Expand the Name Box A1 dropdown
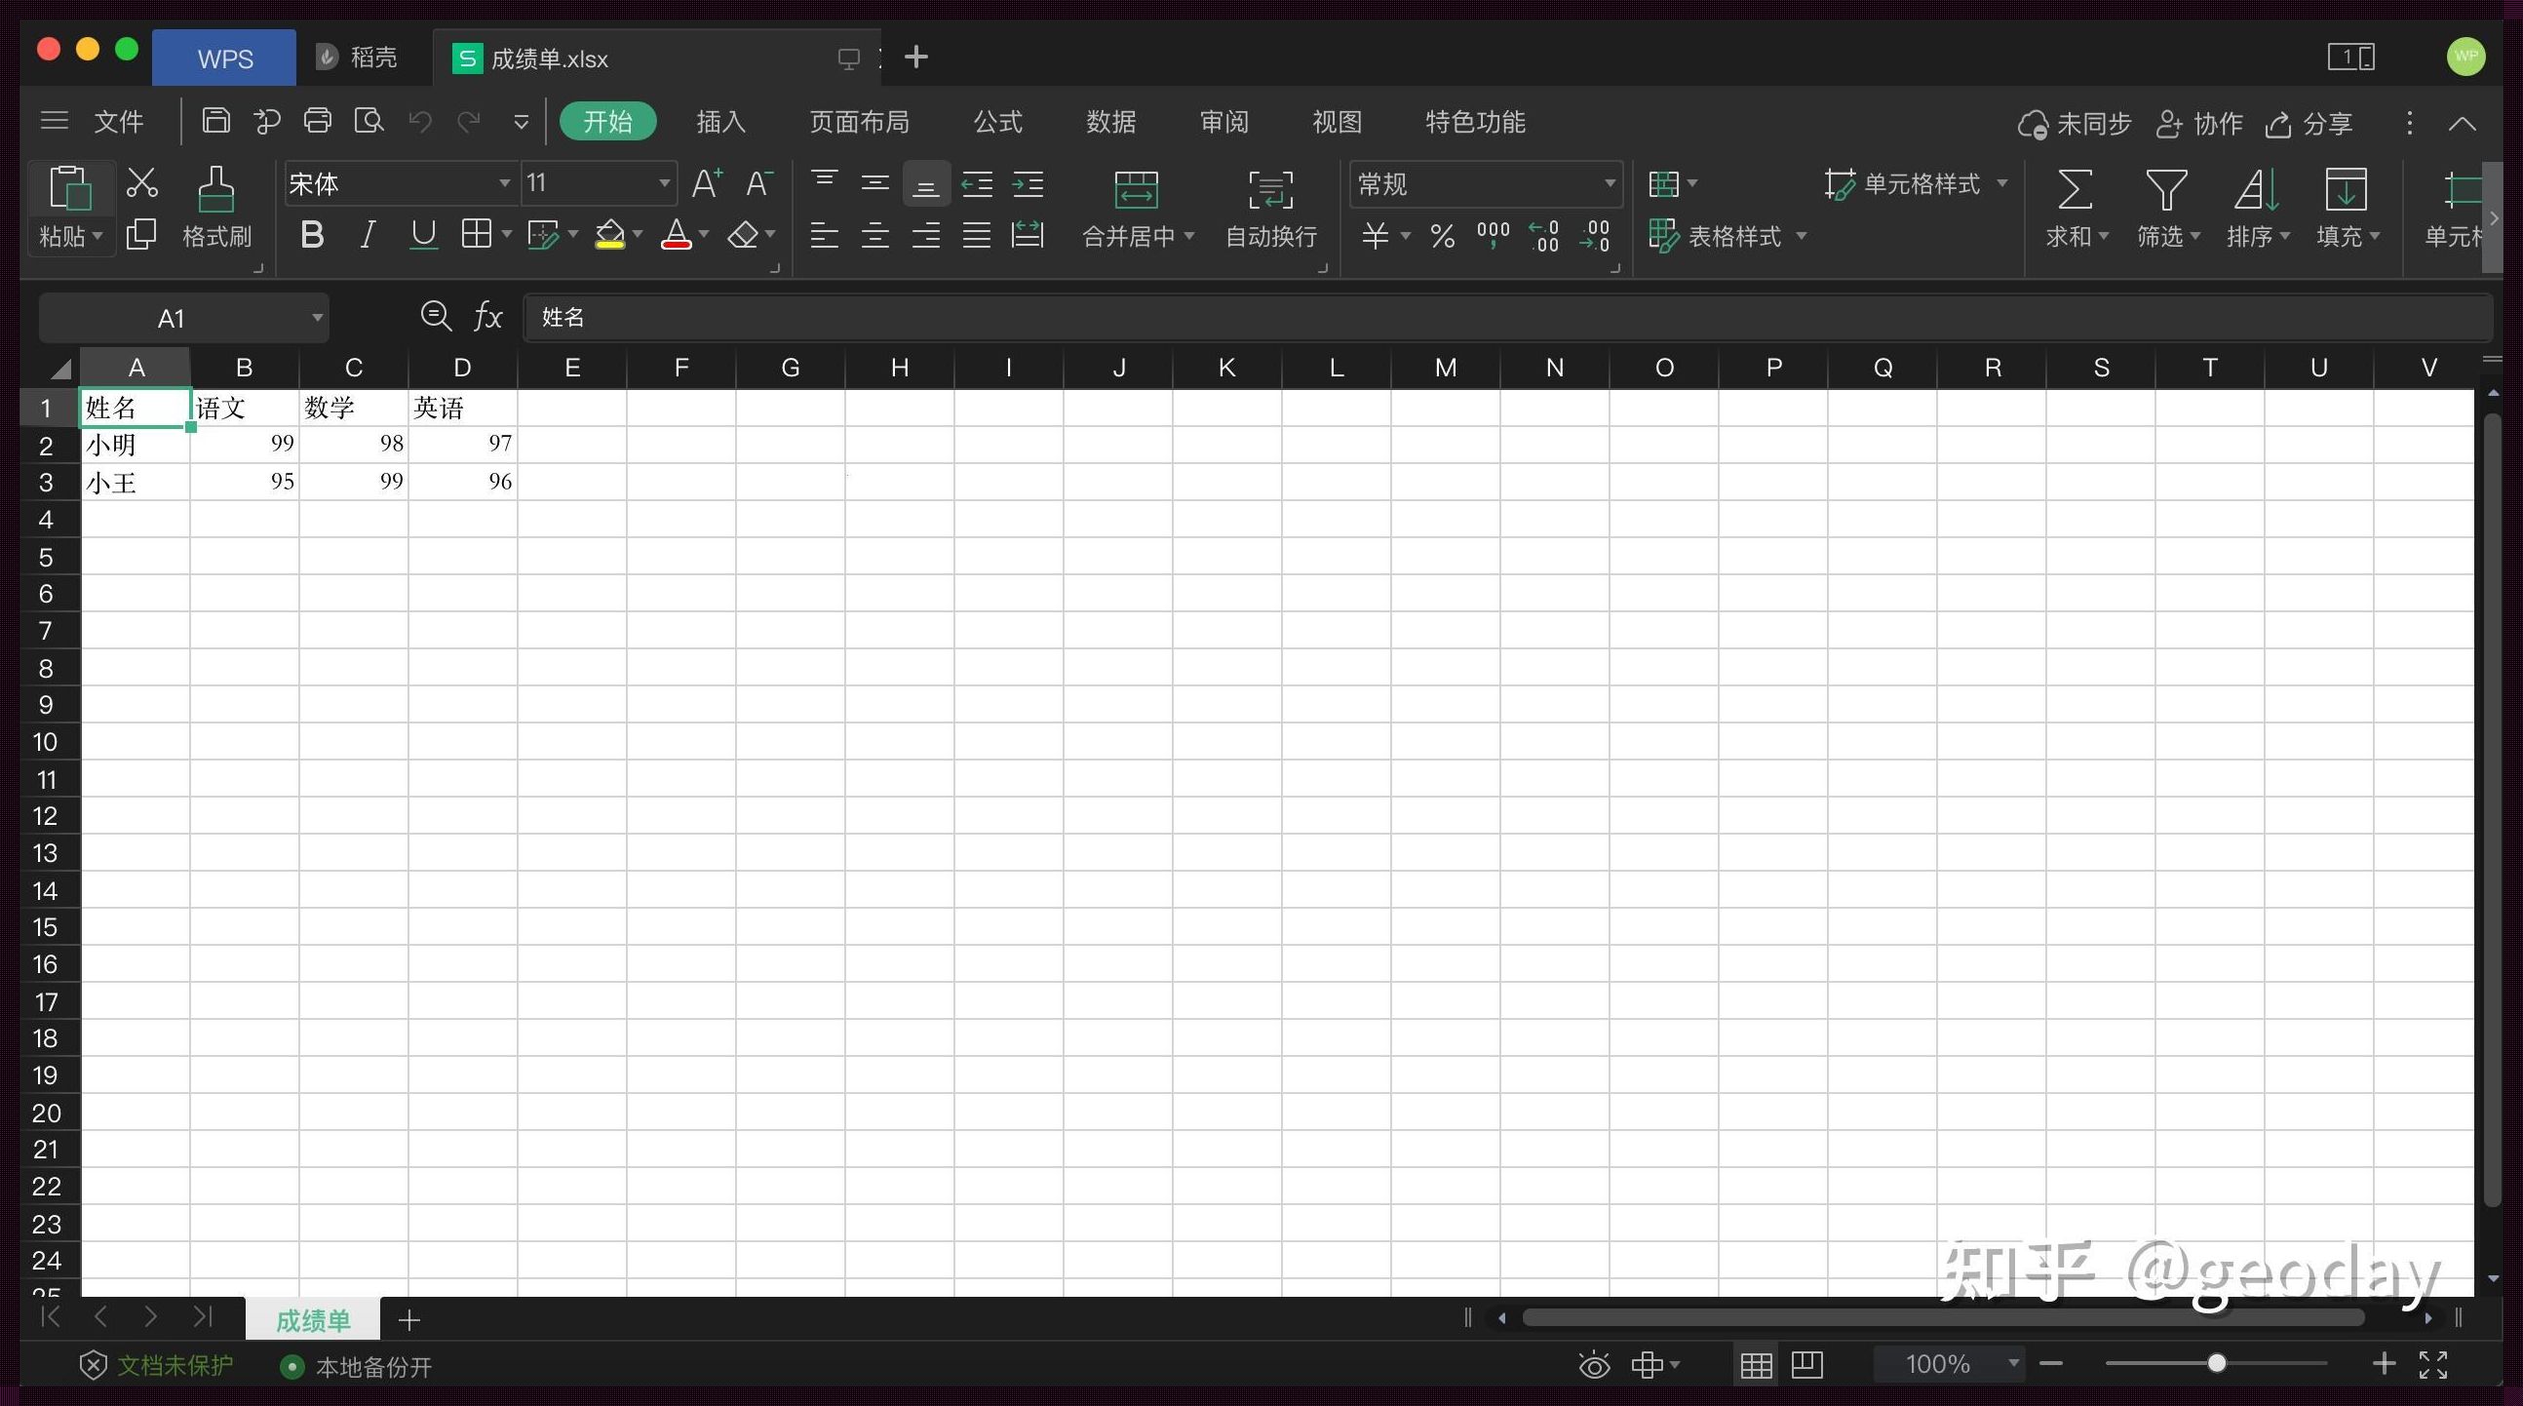 317,318
